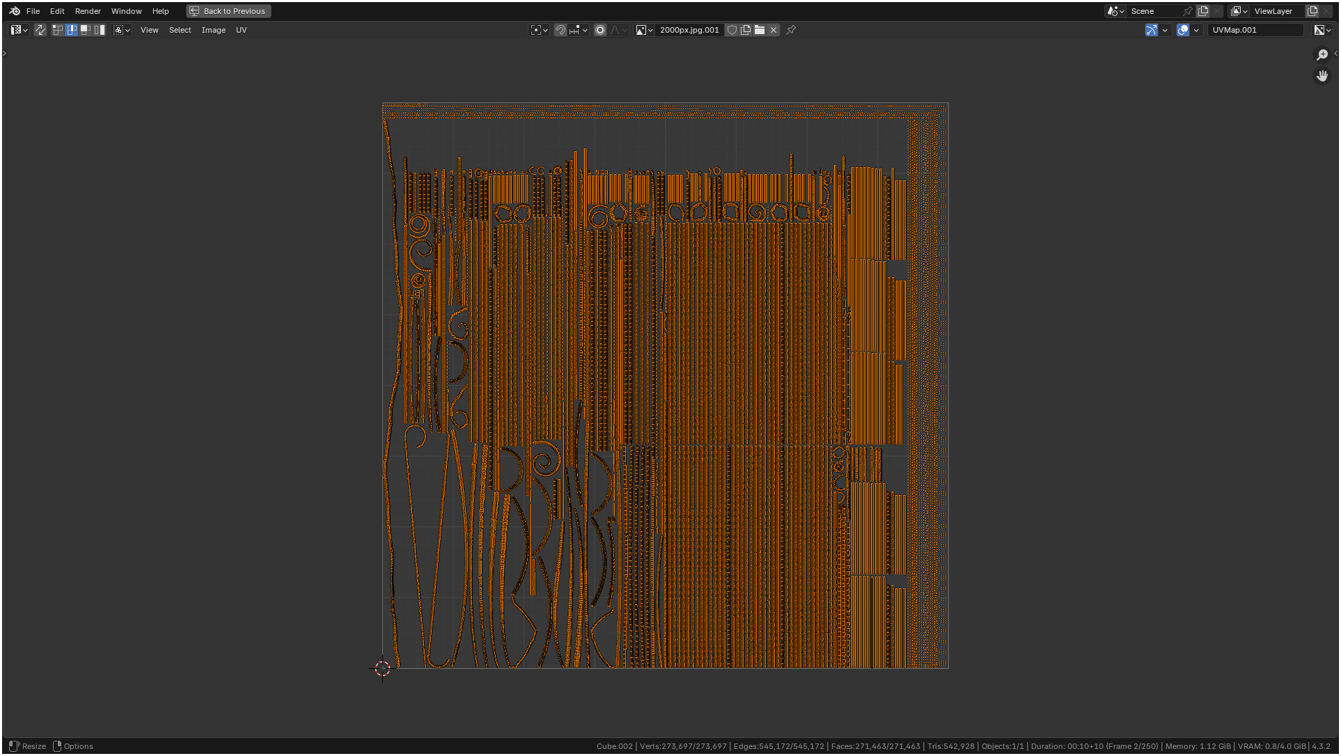Switch to island select mode
This screenshot has height=756, width=1341.
click(100, 30)
